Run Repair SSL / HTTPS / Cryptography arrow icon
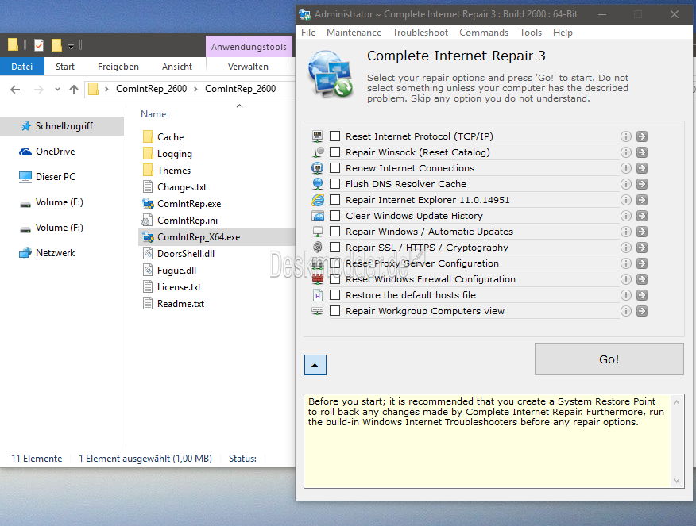Viewport: 696px width, 526px height. tap(641, 248)
